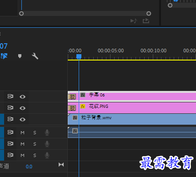Select the transition at start of 花纹.PNG
The image size is (196, 177).
(72, 108)
